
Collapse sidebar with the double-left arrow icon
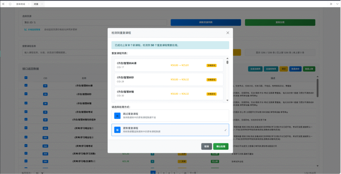click(3, 4)
